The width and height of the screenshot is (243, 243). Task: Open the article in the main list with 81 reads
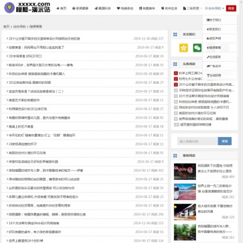pyautogui.click(x=40, y=117)
